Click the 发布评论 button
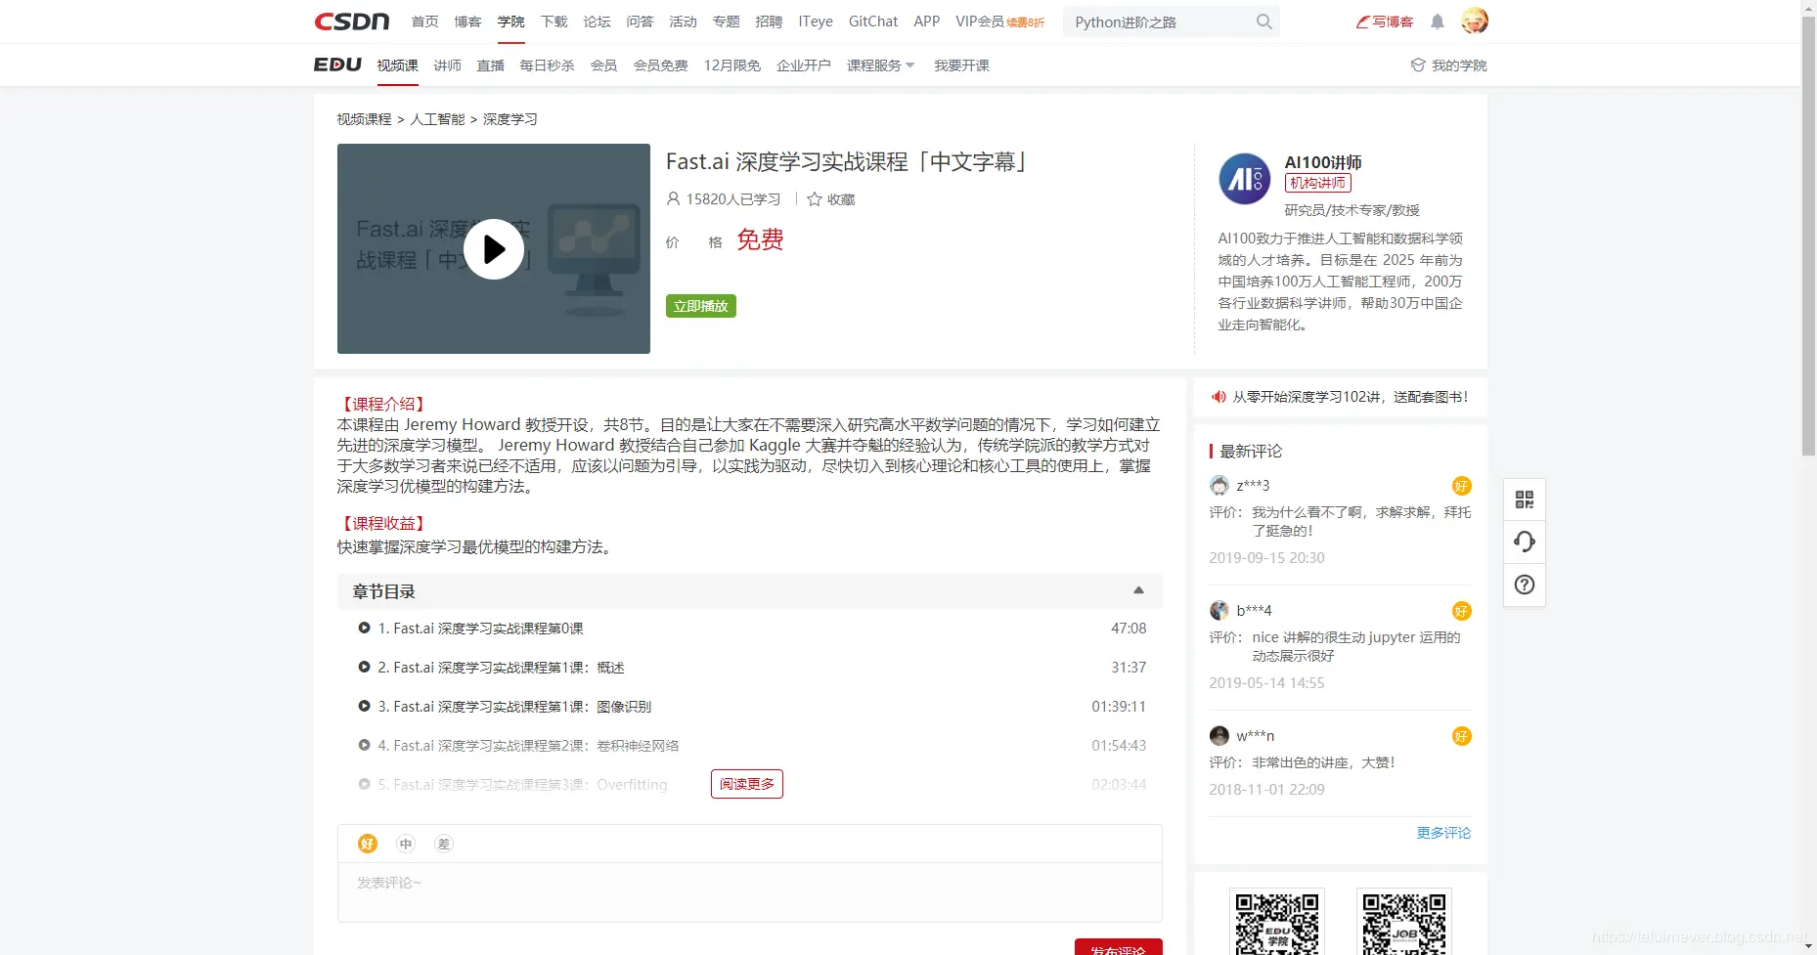The image size is (1817, 955). coord(1119,947)
